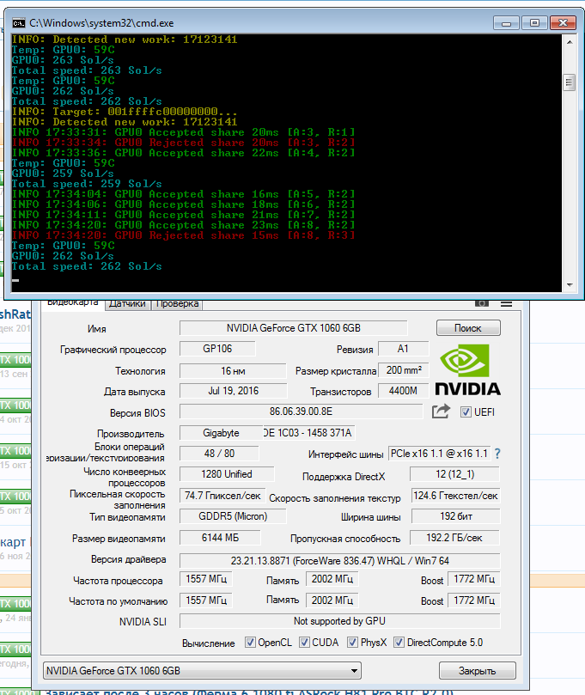This screenshot has height=695, width=585.
Task: Click the NVIDIA logo image
Action: (467, 369)
